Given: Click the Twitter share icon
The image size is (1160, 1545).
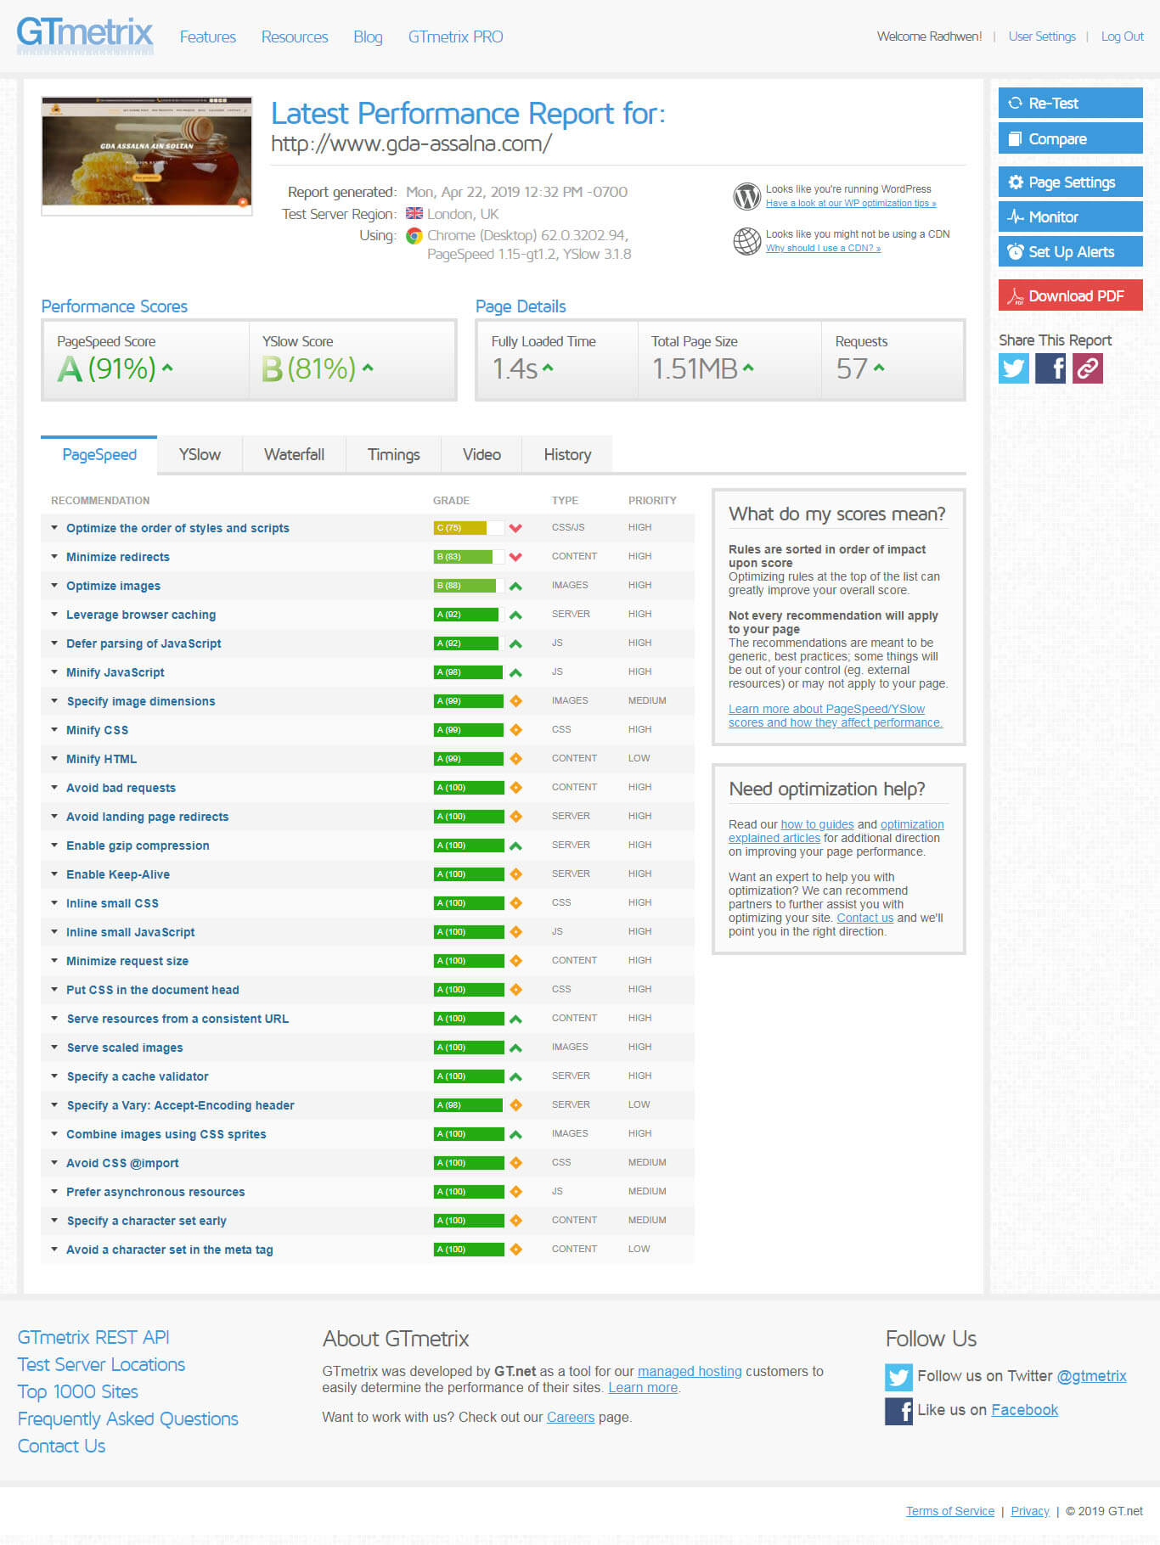Looking at the screenshot, I should [1013, 368].
